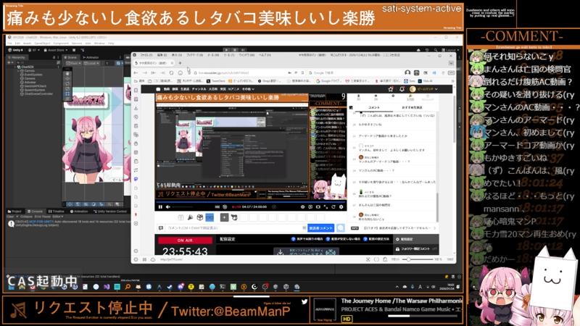Screen dimensions: 580x326
Task: Select the Rotate tool in Unity Scene overlay
Action: 67,84
